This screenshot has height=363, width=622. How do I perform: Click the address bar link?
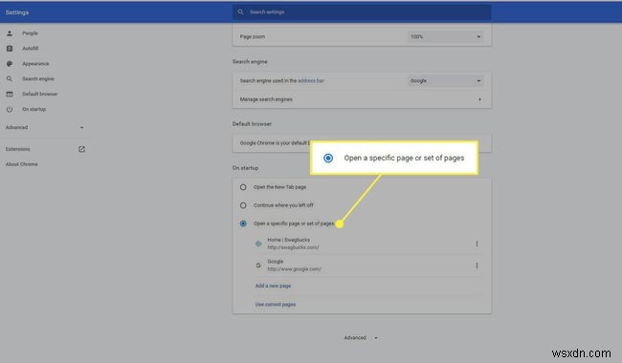(311, 81)
